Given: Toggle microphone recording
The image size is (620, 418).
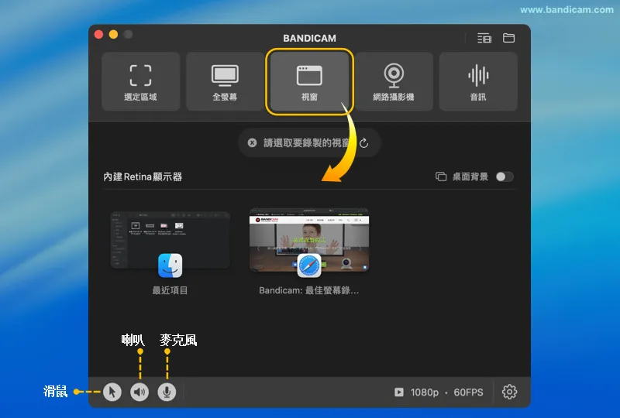Looking at the screenshot, I should (167, 392).
